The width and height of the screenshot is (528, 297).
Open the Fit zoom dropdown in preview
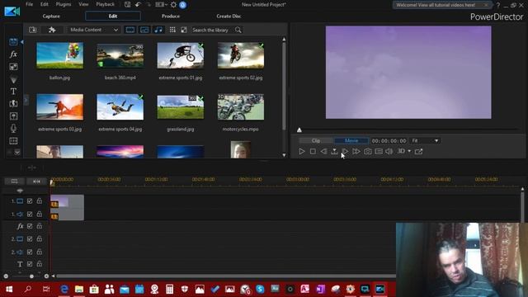point(425,141)
